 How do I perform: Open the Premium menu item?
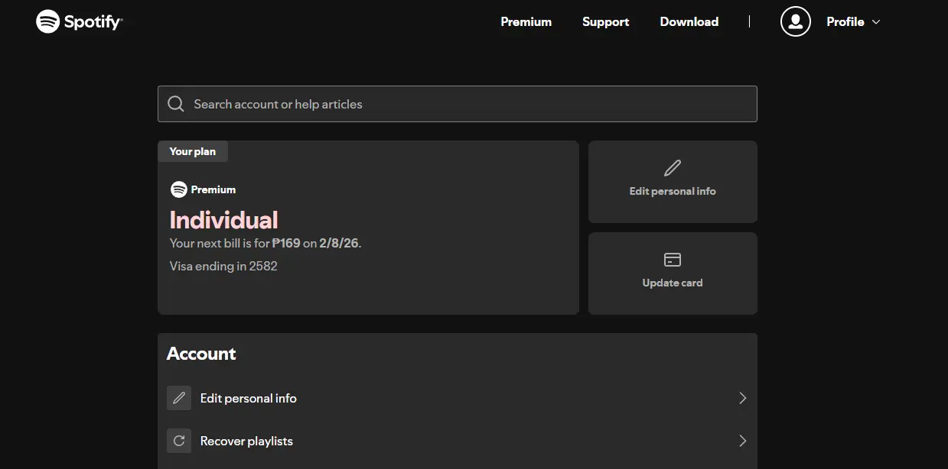tap(526, 21)
